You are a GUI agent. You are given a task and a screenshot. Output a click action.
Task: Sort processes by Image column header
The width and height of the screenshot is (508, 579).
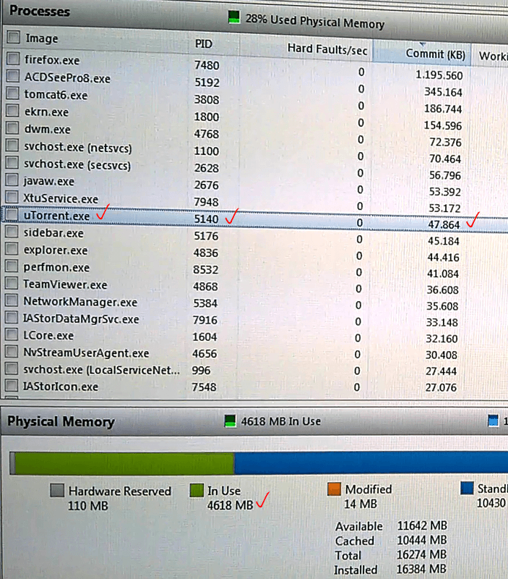point(42,38)
